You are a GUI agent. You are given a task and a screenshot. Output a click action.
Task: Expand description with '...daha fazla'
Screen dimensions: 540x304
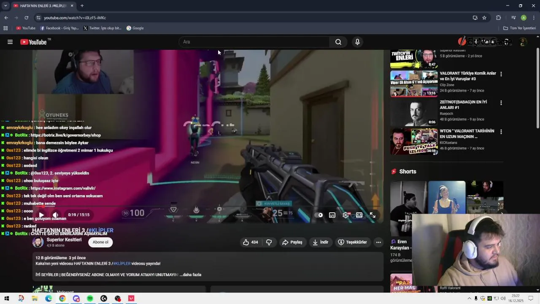[191, 274]
